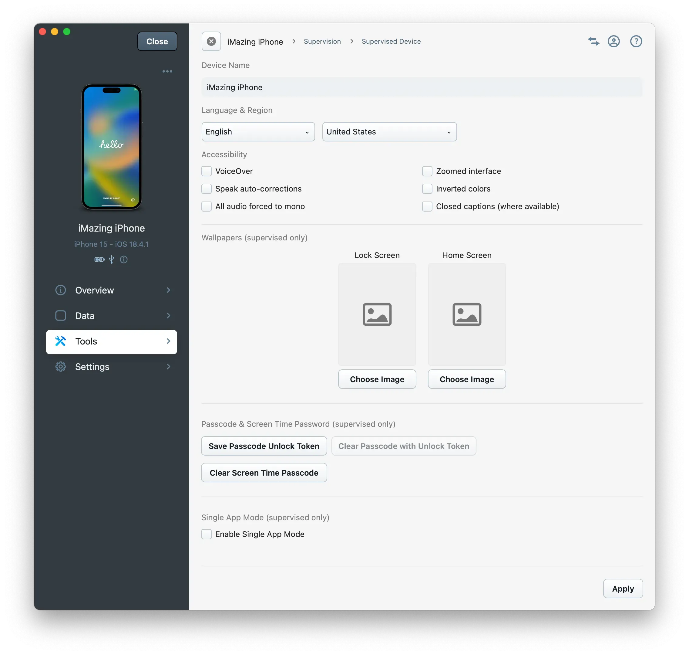This screenshot has width=689, height=655.
Task: Click Save Passcode Unlock Token
Action: [264, 446]
